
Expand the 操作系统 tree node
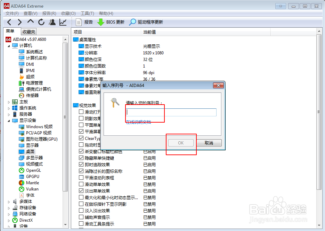tap(9, 108)
